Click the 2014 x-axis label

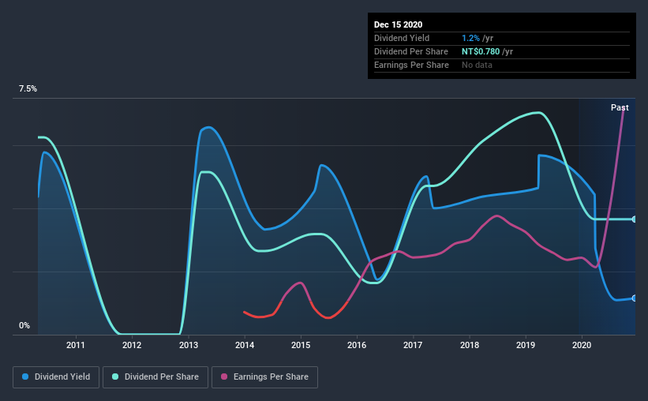(245, 345)
